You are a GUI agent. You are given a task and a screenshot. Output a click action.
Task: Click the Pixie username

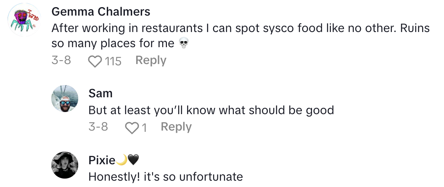(101, 160)
